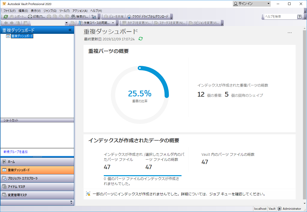307x212 pixels.
Task: Click the forward navigation arrow
Action: 12,23
